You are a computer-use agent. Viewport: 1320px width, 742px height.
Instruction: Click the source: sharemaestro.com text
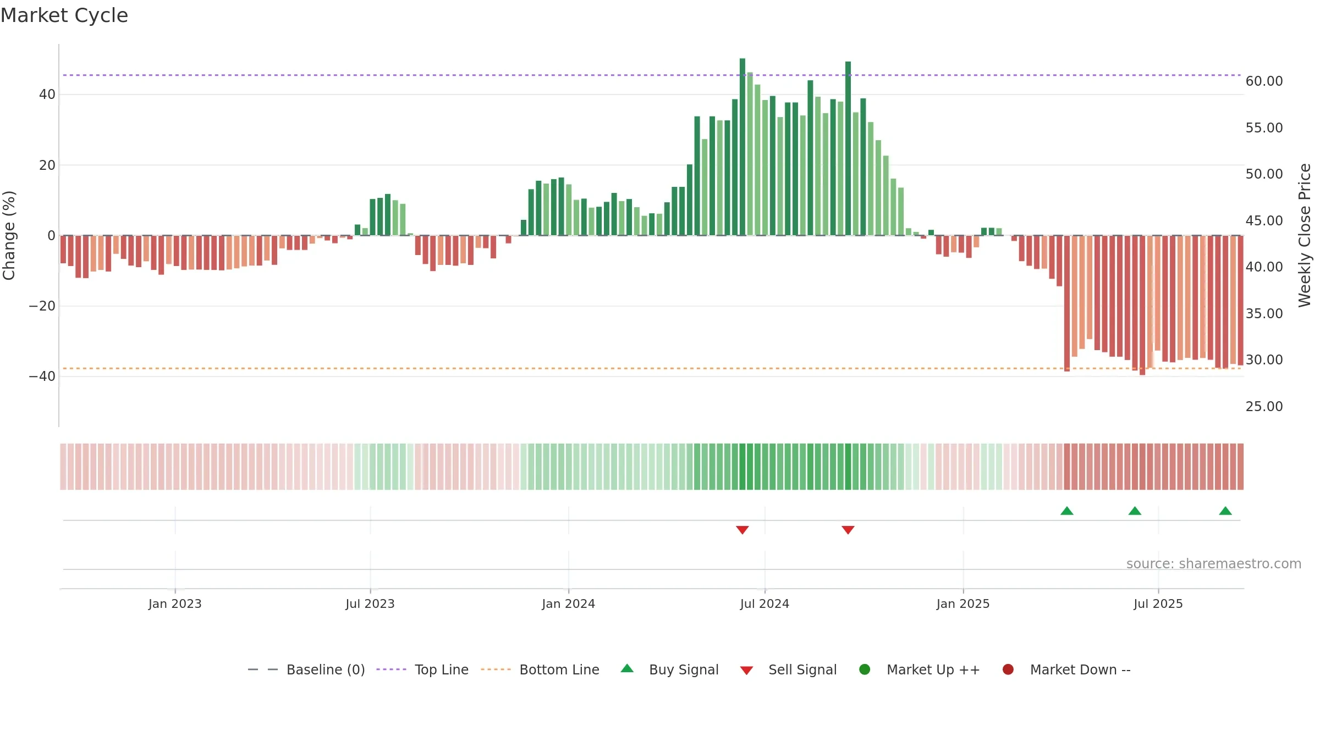[x=1214, y=563]
